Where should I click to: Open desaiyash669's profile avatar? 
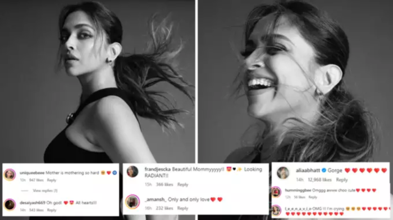point(10,204)
